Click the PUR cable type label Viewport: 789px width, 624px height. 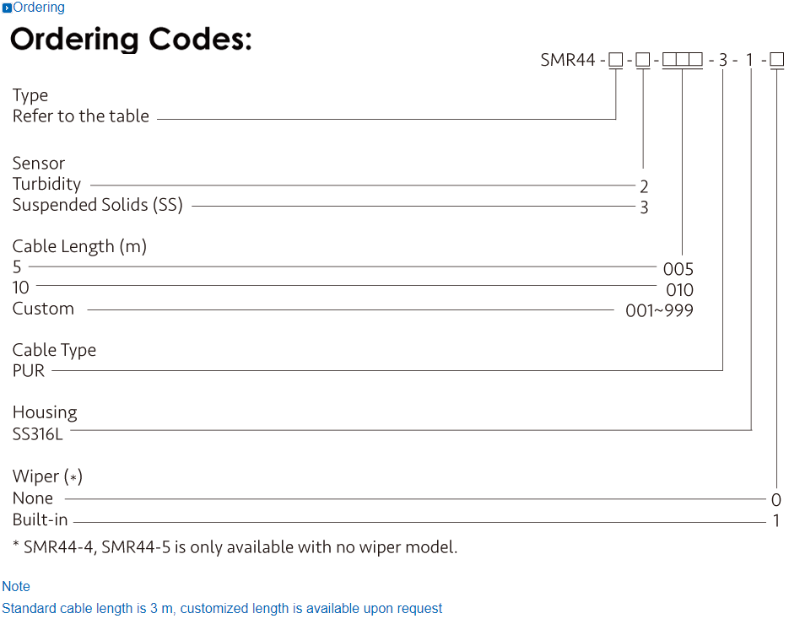(x=29, y=370)
